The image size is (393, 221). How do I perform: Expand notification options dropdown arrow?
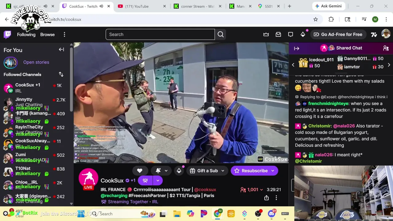[166, 171]
